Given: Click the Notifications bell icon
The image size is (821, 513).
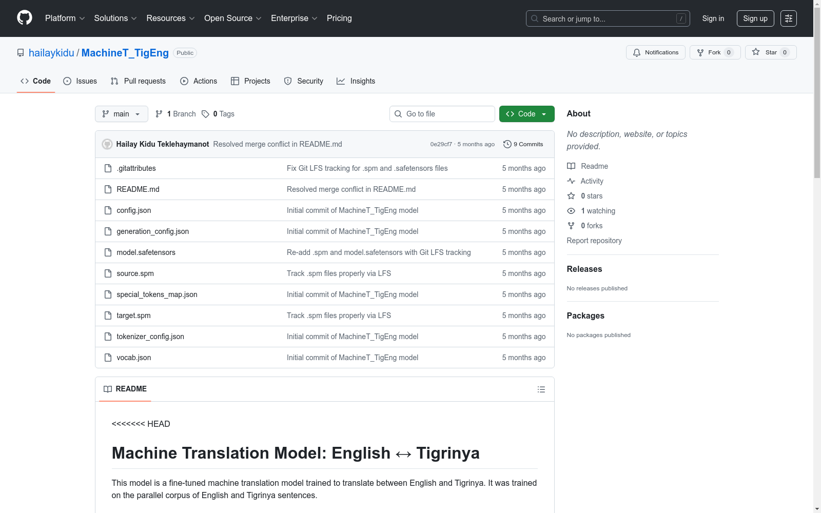Looking at the screenshot, I should pos(637,52).
